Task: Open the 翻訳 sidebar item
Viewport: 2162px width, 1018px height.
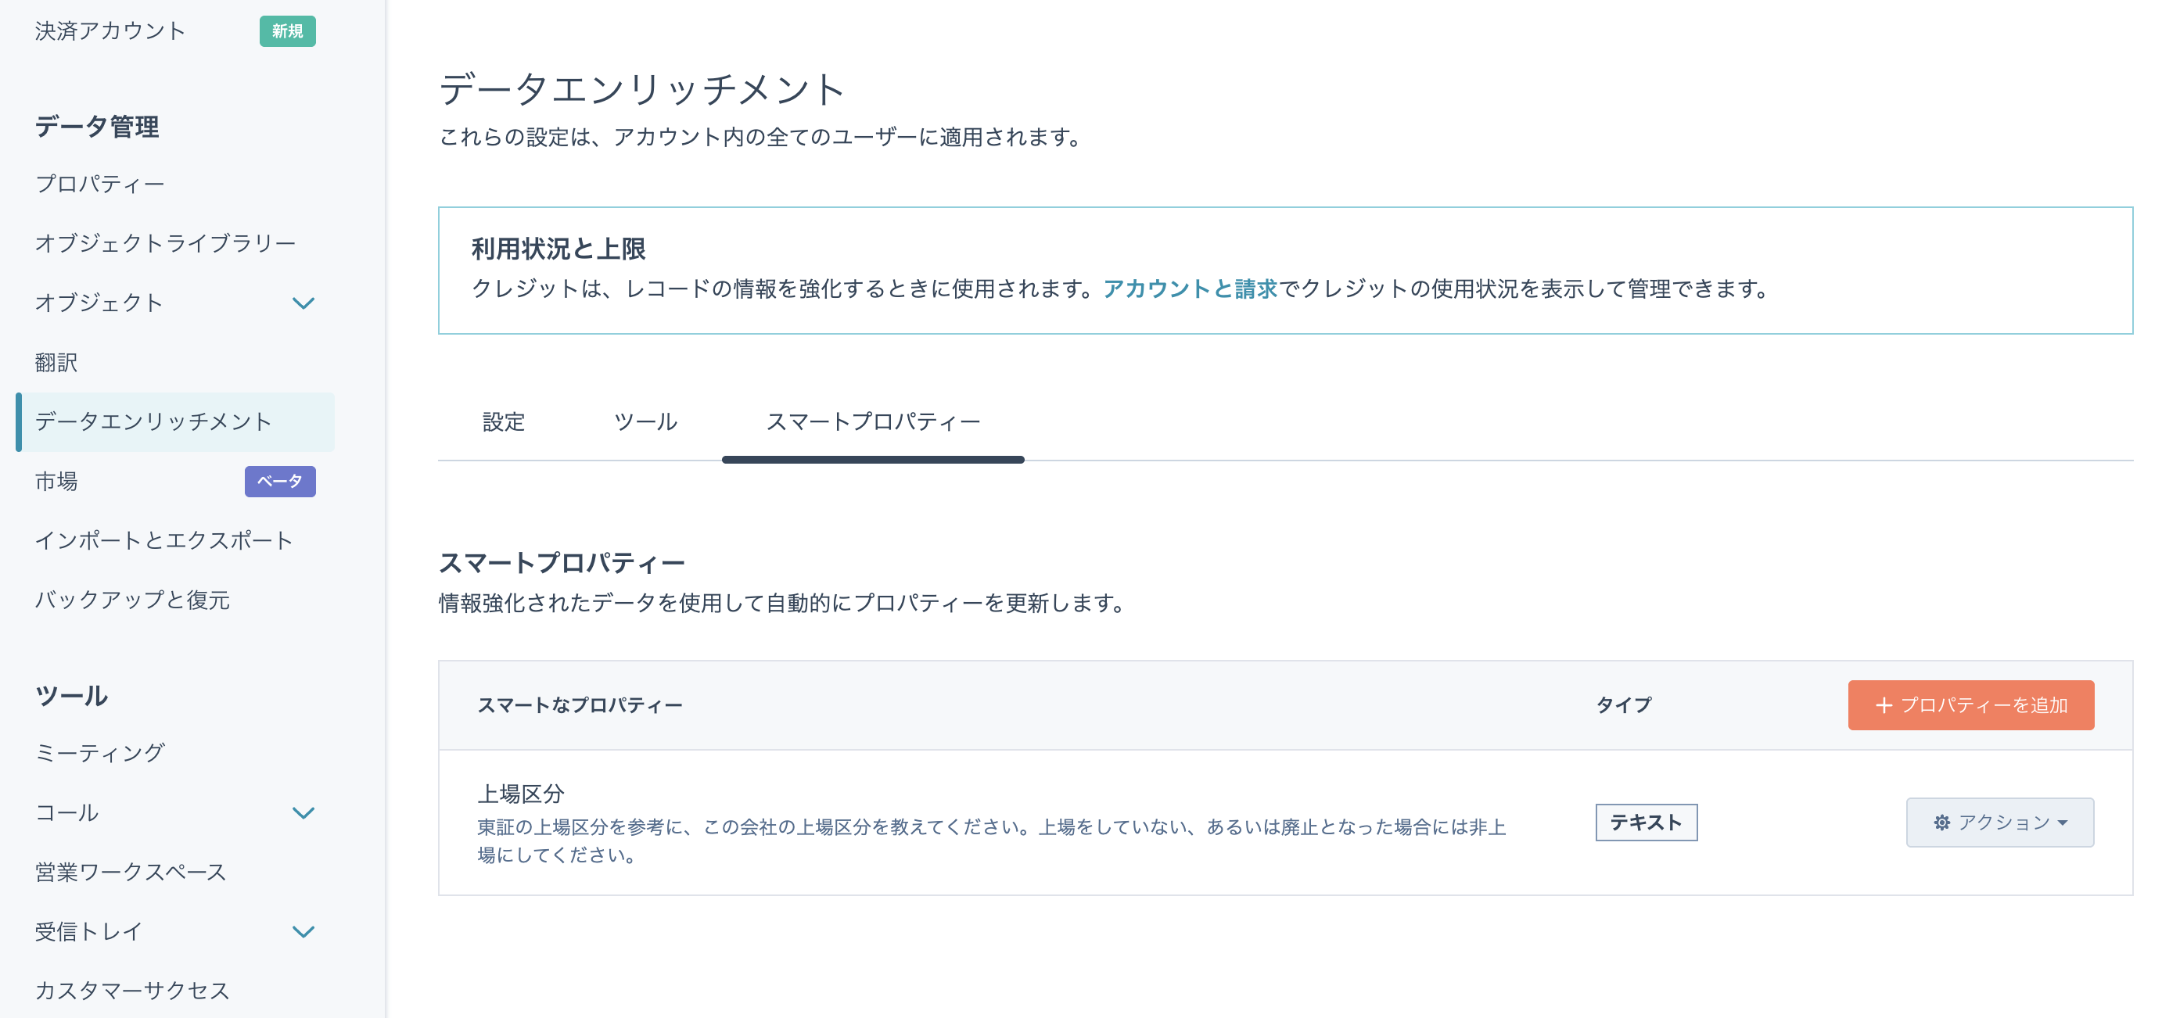Action: click(x=56, y=362)
